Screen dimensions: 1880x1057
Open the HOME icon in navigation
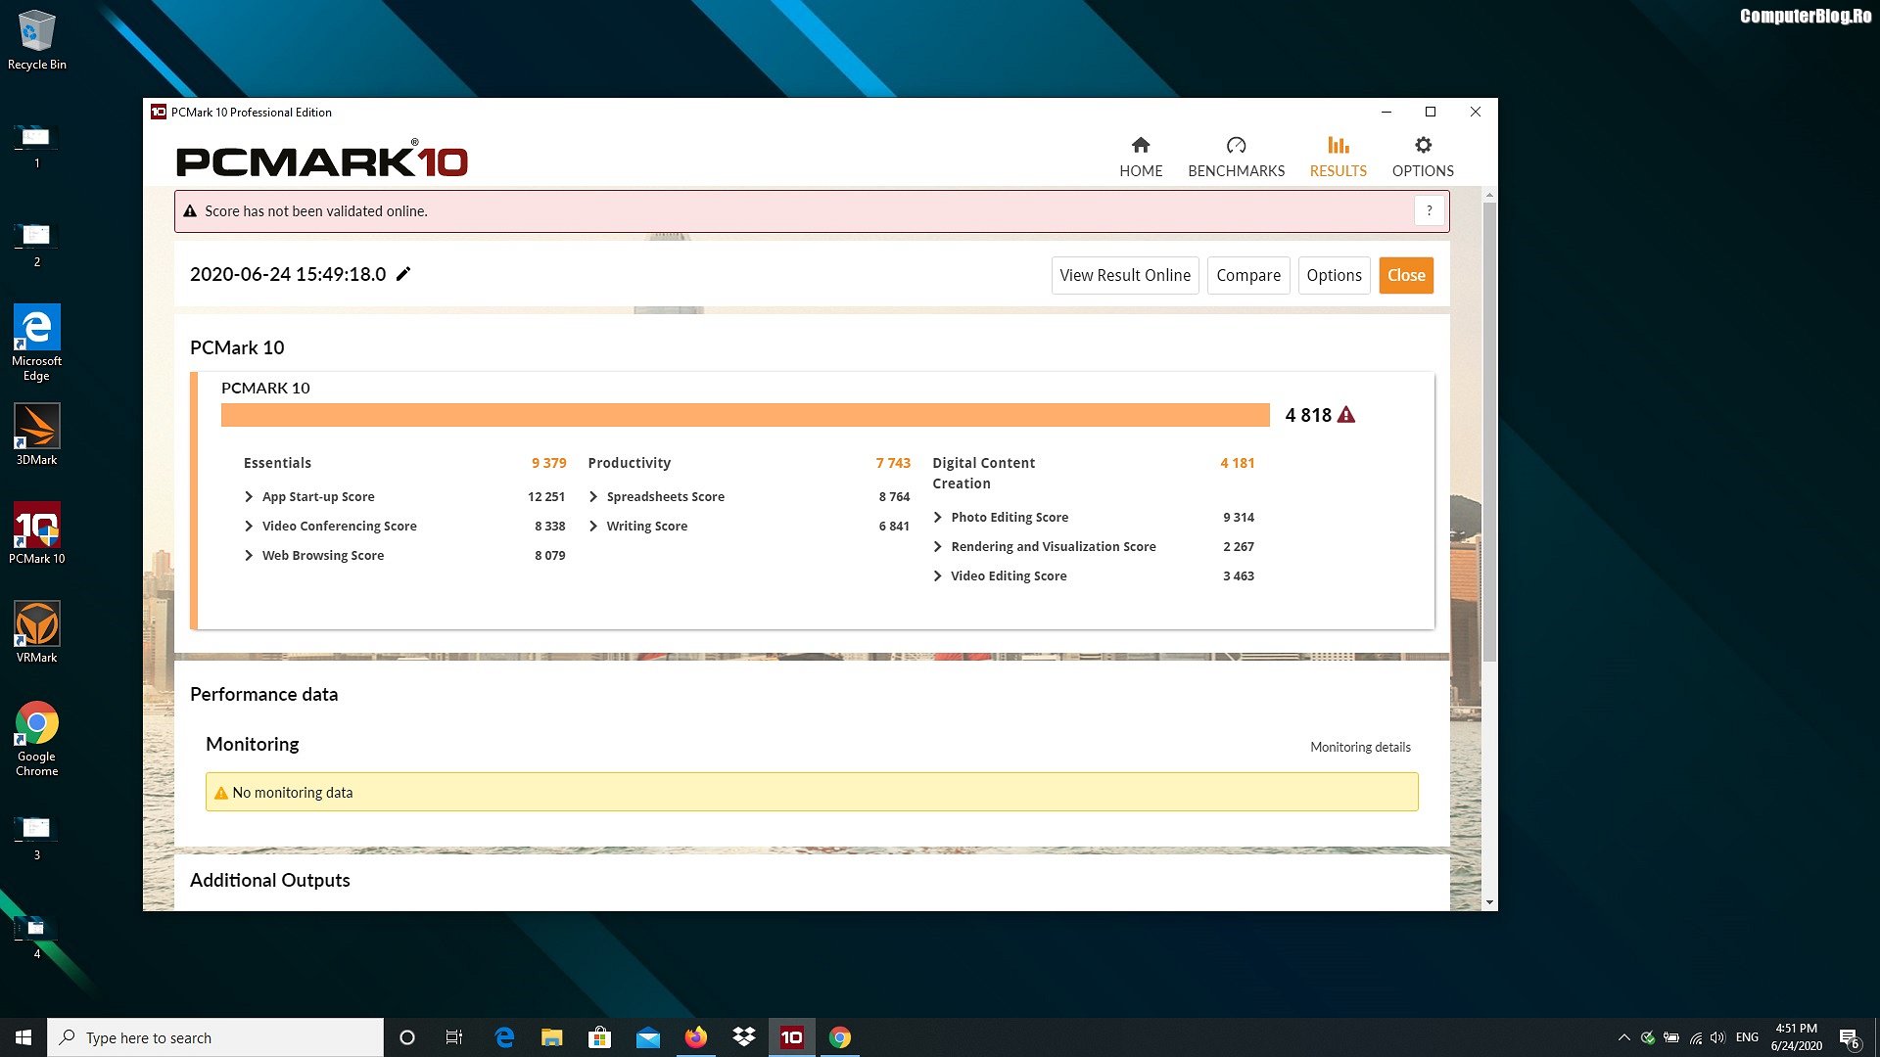tap(1141, 146)
